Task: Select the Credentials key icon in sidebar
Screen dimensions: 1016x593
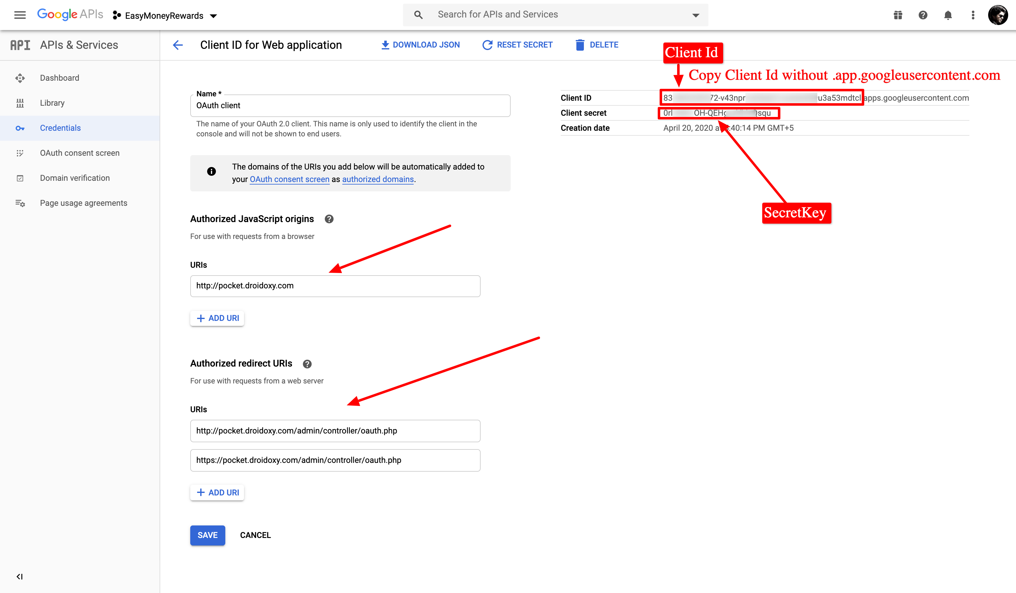Action: point(20,128)
